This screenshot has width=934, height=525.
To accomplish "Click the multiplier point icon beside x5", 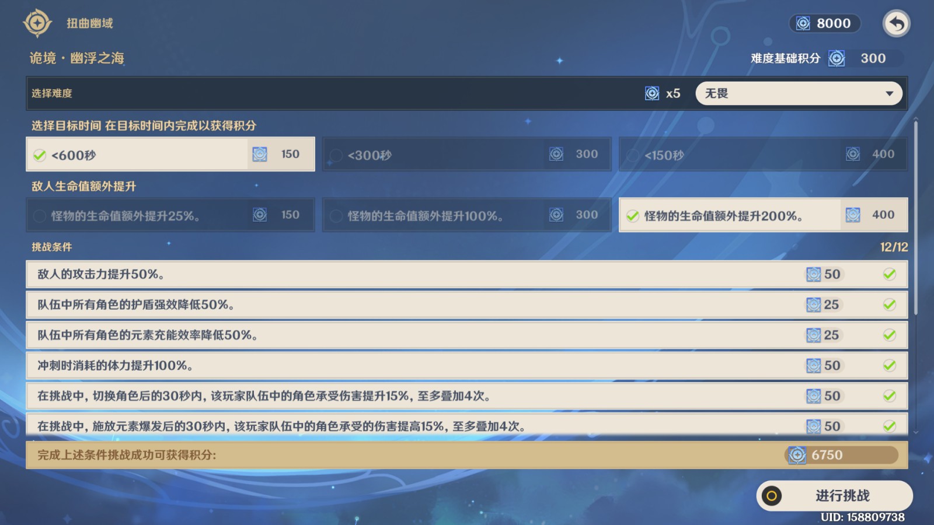I will [652, 93].
